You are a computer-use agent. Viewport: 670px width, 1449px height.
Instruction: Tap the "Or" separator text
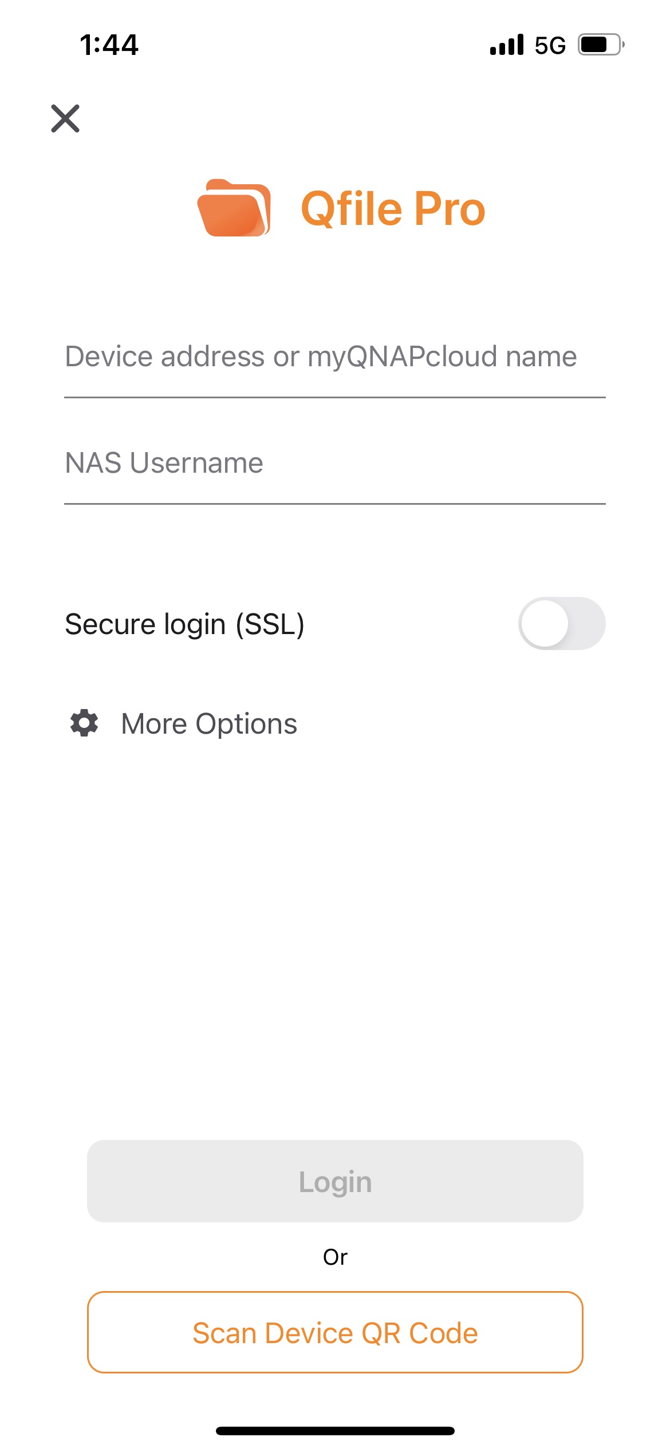pyautogui.click(x=335, y=1257)
